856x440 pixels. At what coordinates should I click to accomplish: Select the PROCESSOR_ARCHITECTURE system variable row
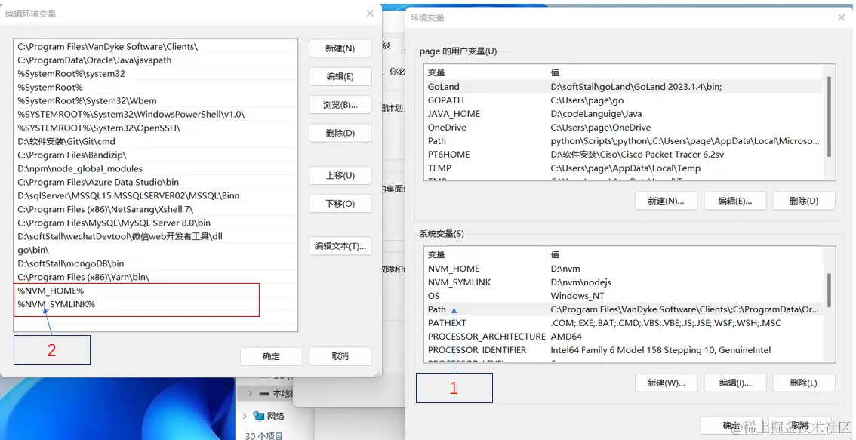pos(623,337)
